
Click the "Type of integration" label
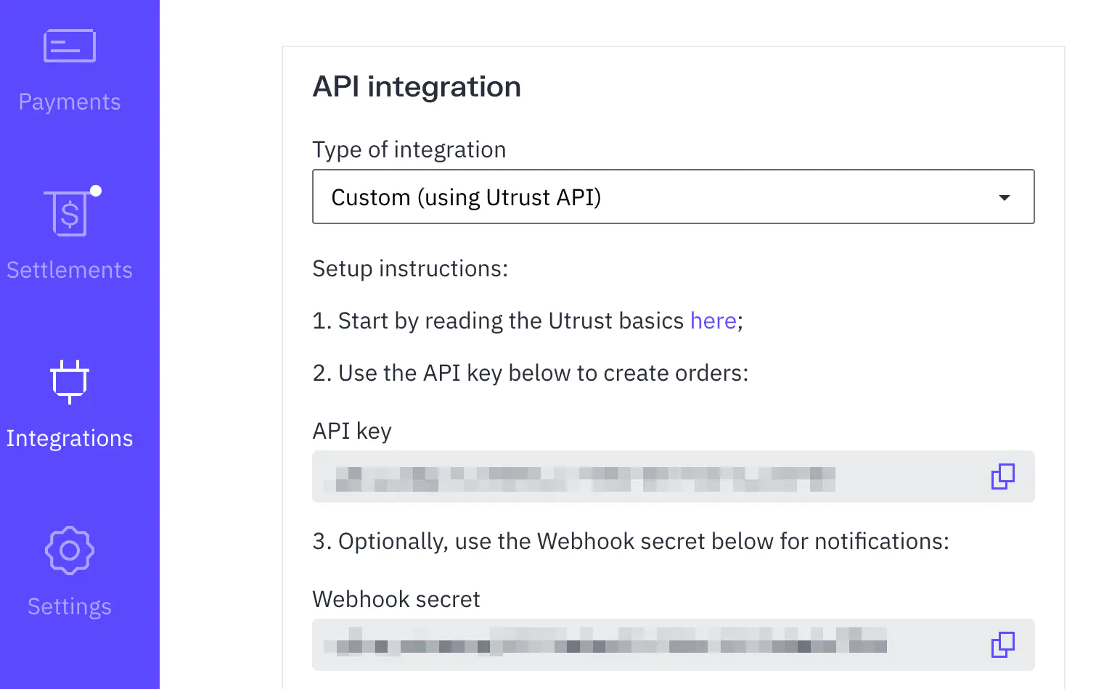pyautogui.click(x=409, y=149)
